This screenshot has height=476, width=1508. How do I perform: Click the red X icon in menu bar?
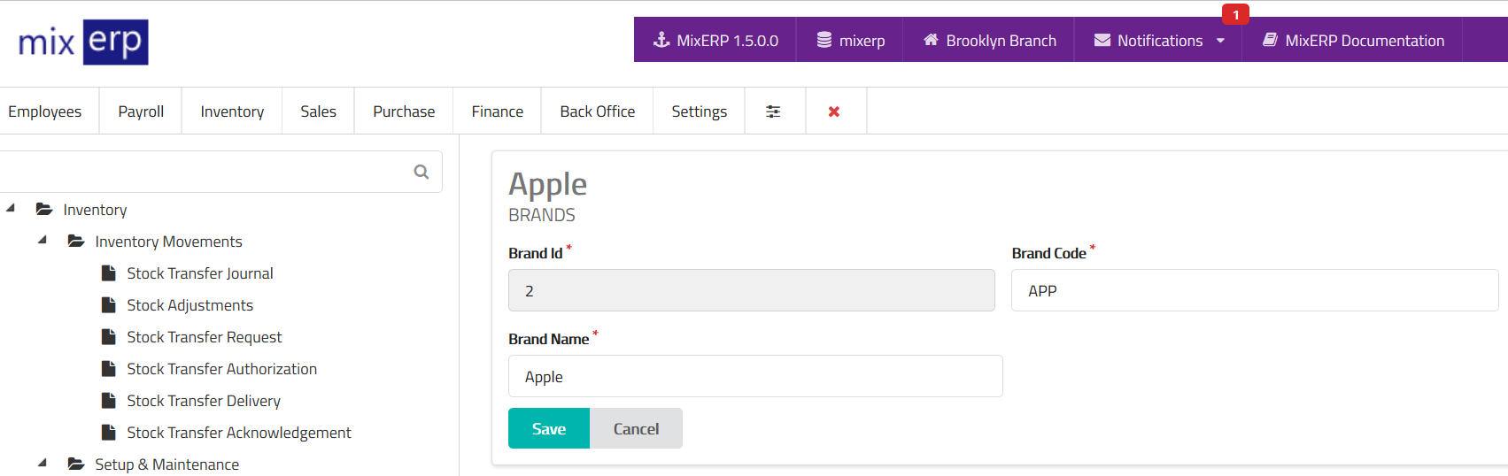pyautogui.click(x=834, y=111)
